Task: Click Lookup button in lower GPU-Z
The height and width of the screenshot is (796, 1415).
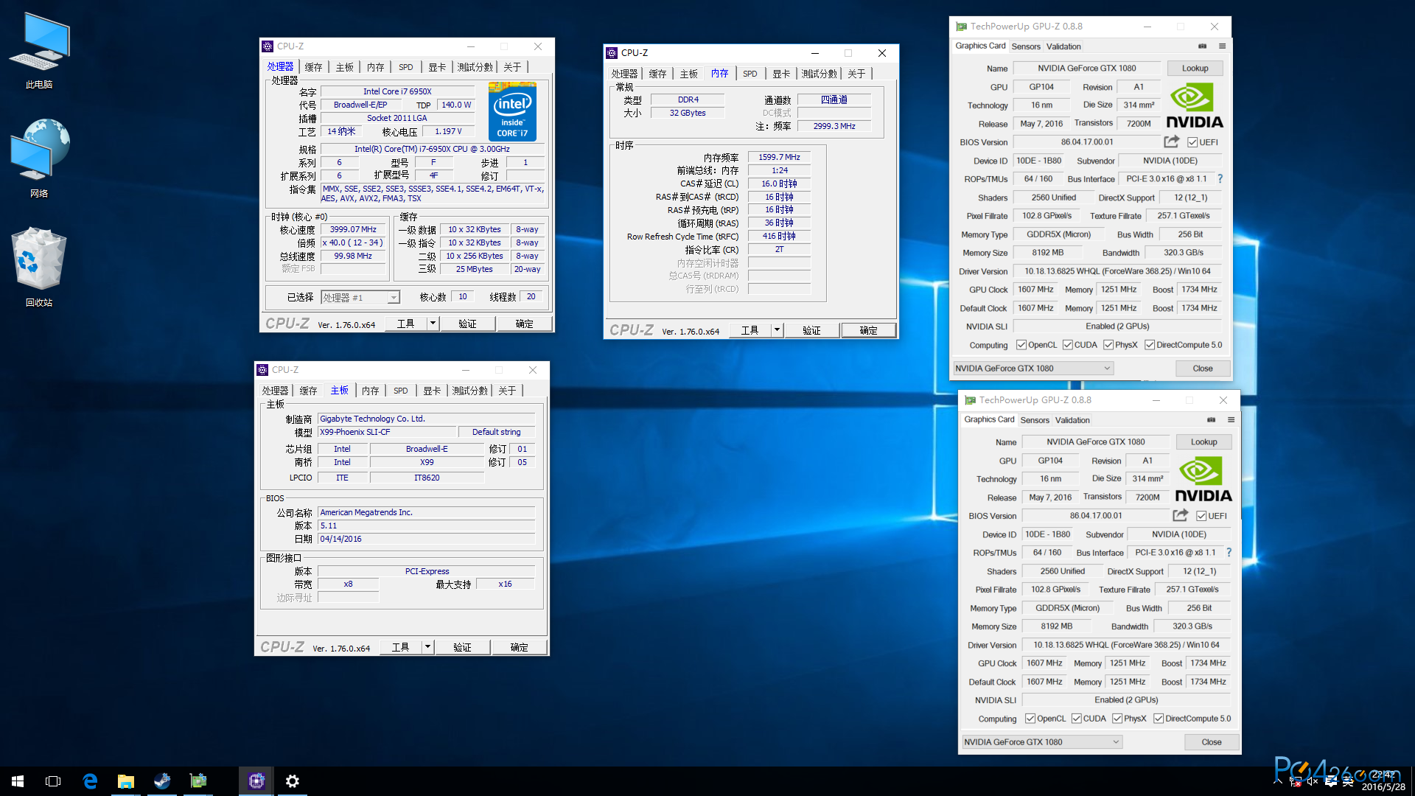Action: 1203,441
